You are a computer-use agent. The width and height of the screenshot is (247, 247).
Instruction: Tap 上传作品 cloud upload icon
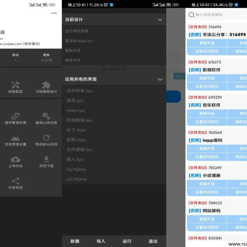15,160
